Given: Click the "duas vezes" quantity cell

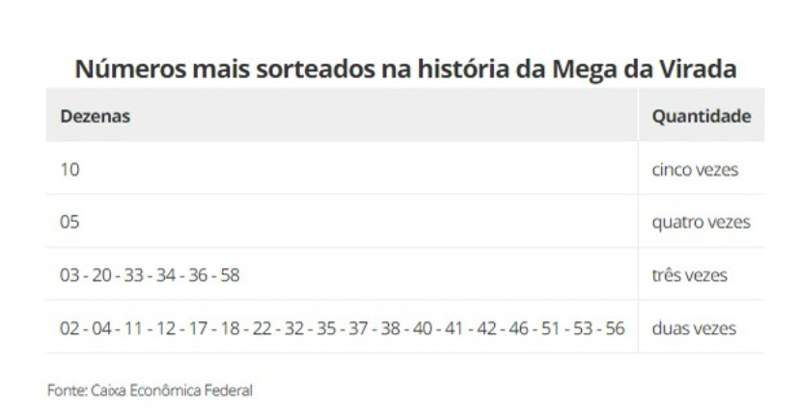Looking at the screenshot, I should [695, 328].
